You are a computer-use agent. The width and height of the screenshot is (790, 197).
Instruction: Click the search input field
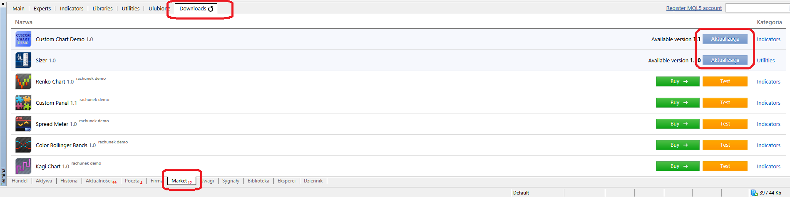(757, 8)
